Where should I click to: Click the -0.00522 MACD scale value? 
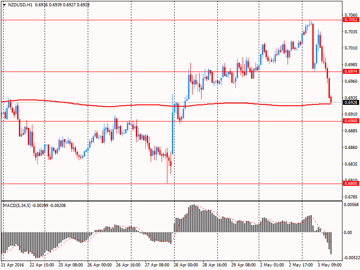tap(351, 258)
